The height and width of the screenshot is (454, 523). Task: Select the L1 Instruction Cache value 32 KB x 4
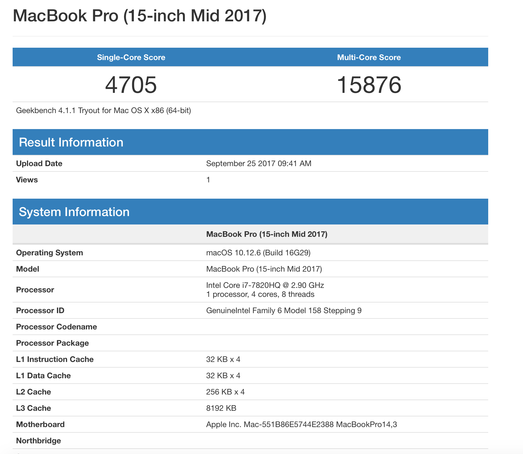(x=223, y=359)
